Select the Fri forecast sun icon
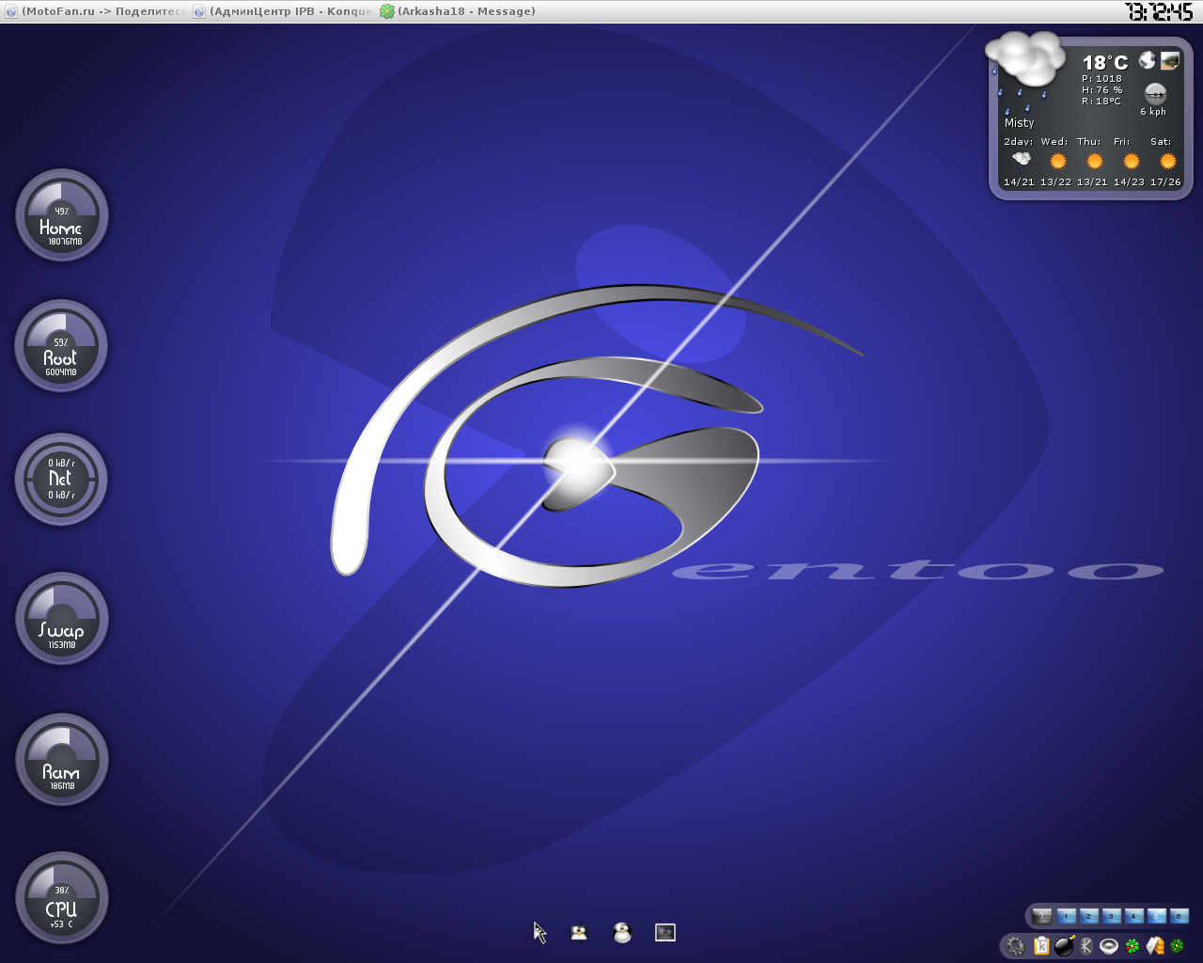The width and height of the screenshot is (1203, 963). 1132,161
